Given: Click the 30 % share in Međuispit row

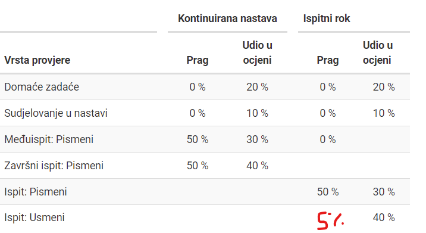Looking at the screenshot, I should [257, 139].
